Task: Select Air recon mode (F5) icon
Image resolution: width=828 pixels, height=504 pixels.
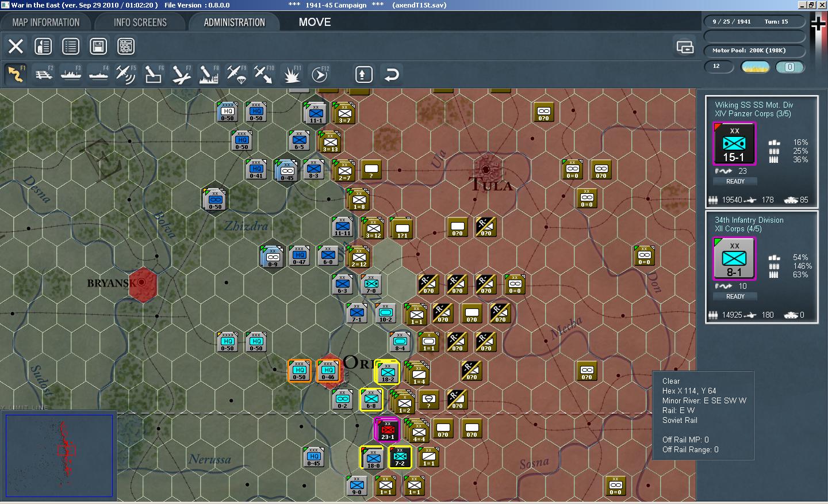Action: click(126, 74)
